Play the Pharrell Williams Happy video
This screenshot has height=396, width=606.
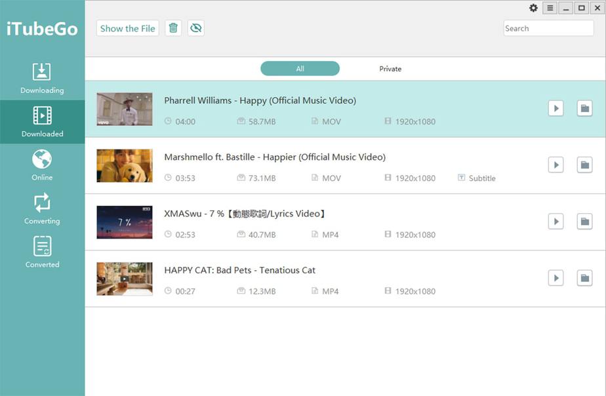point(555,108)
